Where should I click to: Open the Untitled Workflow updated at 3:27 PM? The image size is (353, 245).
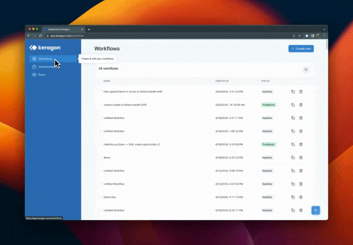tap(114, 118)
